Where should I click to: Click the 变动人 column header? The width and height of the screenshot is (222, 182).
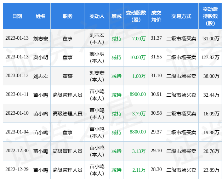coord(97,16)
